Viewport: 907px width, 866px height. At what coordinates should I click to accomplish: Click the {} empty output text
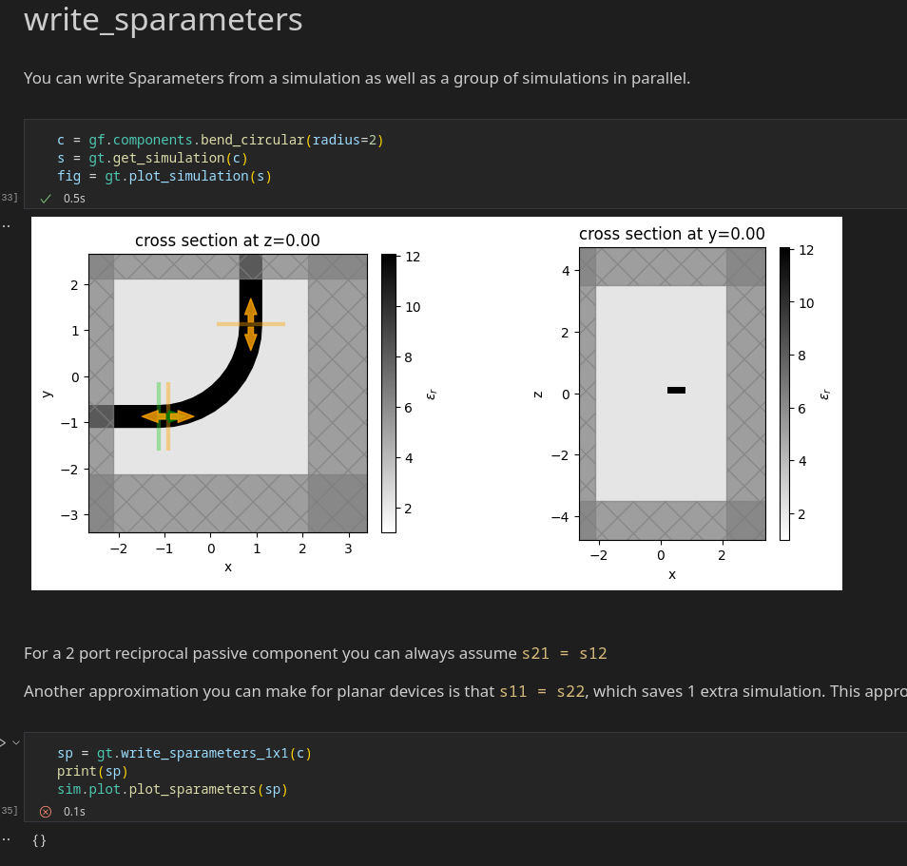click(x=39, y=839)
